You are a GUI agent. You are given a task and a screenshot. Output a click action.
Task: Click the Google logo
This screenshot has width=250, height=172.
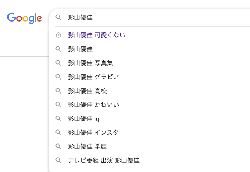click(x=24, y=18)
